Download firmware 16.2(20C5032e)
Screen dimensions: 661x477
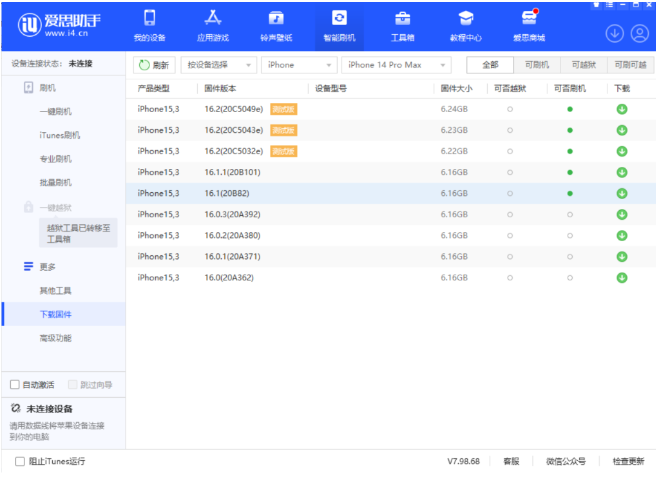622,151
